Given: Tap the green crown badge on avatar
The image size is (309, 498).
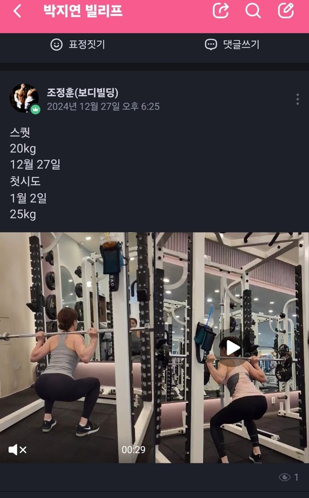Looking at the screenshot, I should [x=35, y=109].
